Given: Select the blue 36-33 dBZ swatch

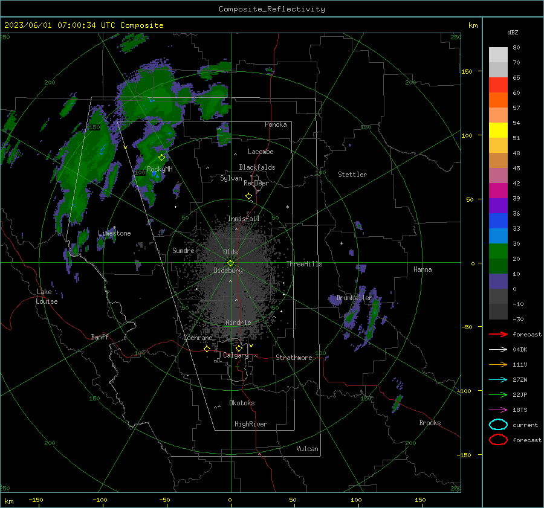Looking at the screenshot, I should coord(498,221).
